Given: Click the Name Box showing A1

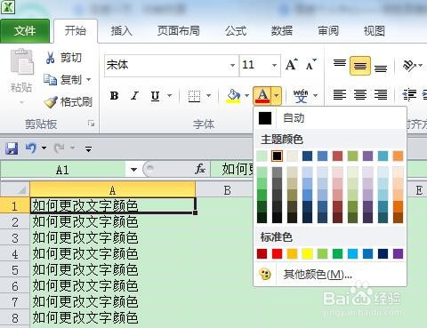Looking at the screenshot, I should pos(62,170).
